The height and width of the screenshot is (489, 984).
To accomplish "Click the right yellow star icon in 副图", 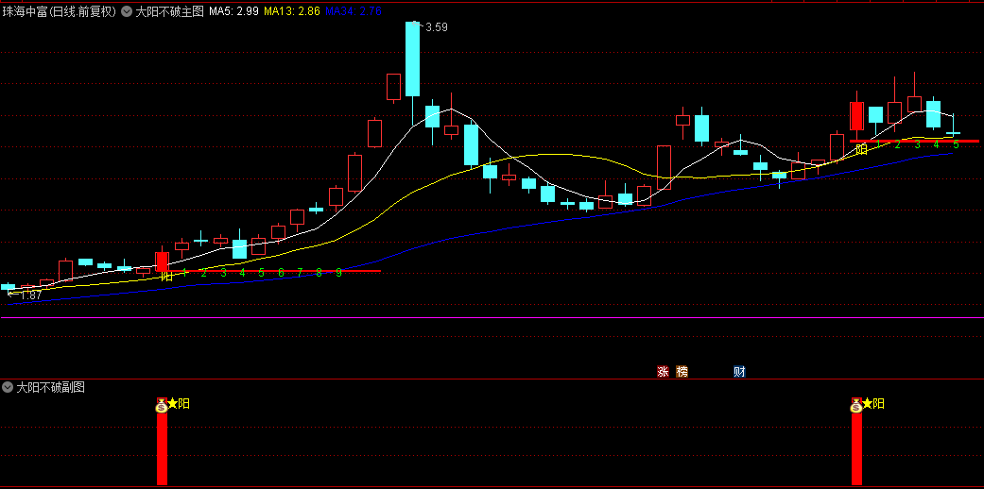I will click(868, 403).
